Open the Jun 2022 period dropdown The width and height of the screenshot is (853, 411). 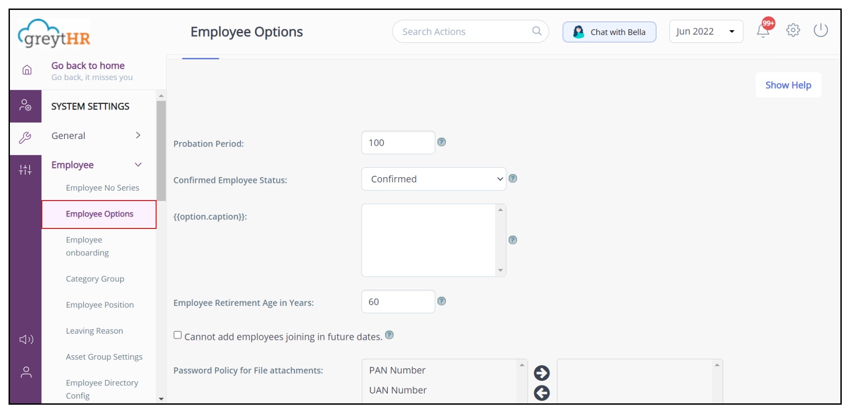[705, 31]
